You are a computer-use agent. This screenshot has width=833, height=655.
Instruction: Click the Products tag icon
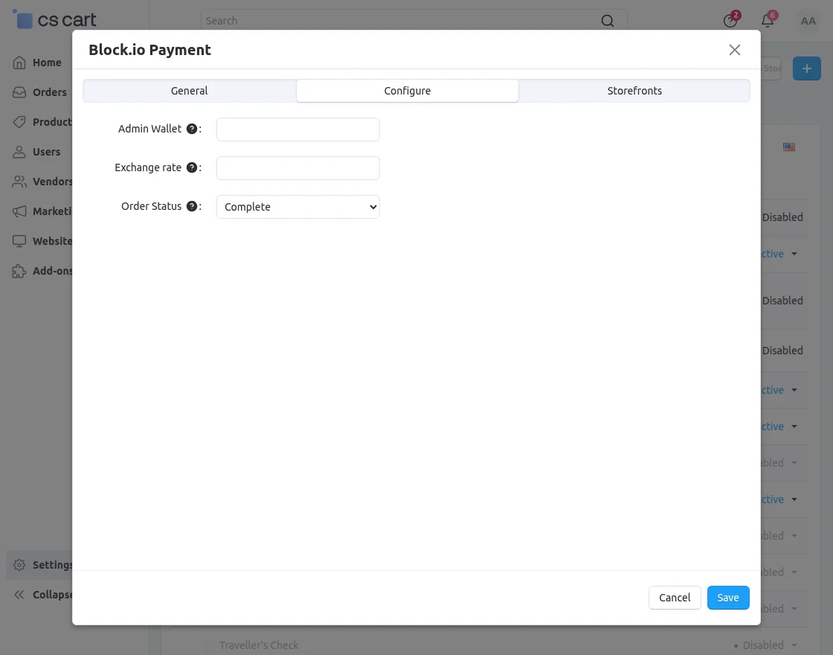point(19,122)
